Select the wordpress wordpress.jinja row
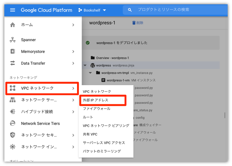This screenshot has width=232, height=166. [x=151, y=65]
